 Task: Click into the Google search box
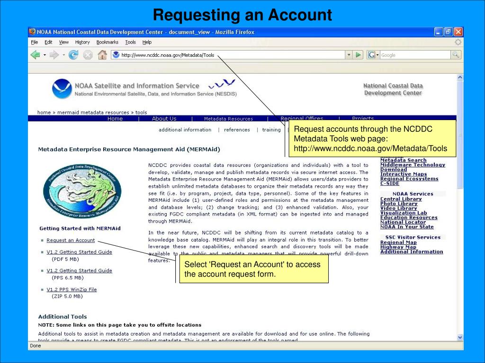[415, 55]
